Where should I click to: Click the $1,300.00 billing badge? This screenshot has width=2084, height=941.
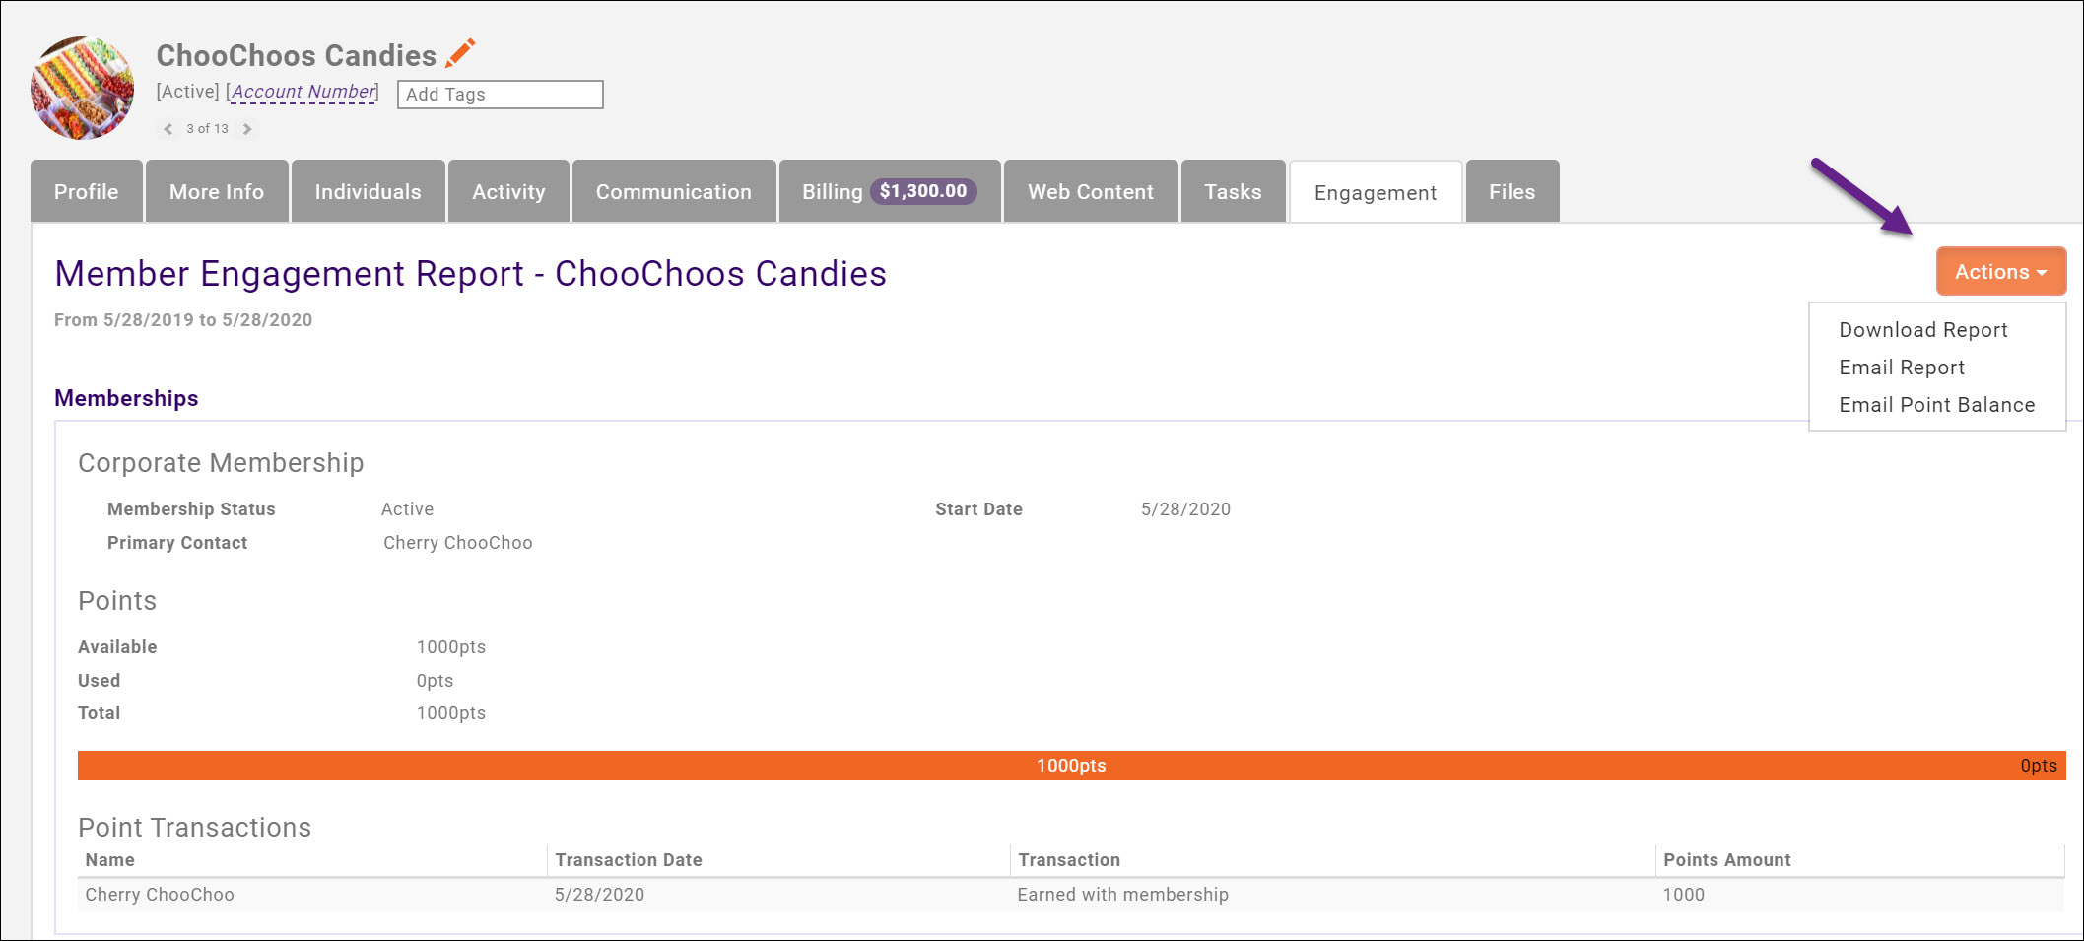[924, 191]
